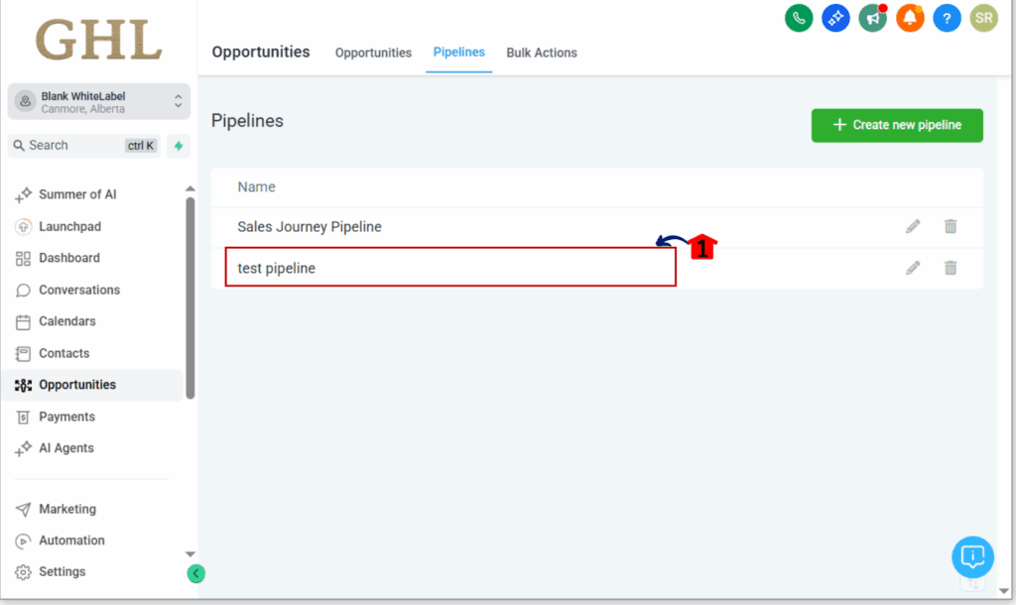Open the chat support widget icon

[972, 556]
